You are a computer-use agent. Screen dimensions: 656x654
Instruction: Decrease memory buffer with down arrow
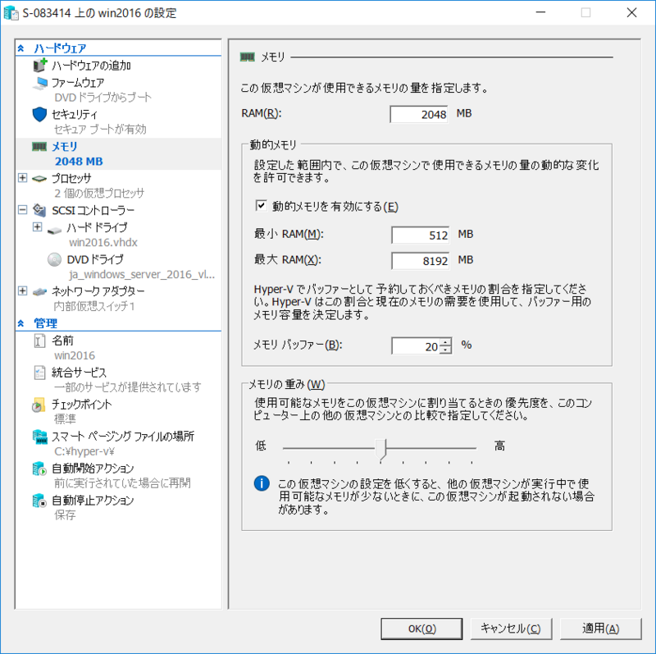(x=446, y=350)
